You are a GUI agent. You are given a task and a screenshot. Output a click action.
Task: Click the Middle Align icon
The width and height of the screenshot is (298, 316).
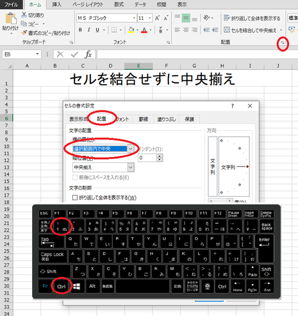[x=186, y=18]
